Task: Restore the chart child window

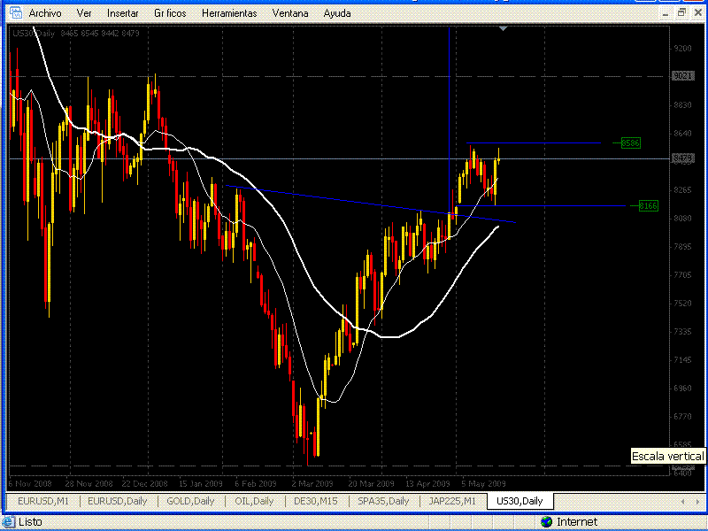Action: (x=681, y=13)
